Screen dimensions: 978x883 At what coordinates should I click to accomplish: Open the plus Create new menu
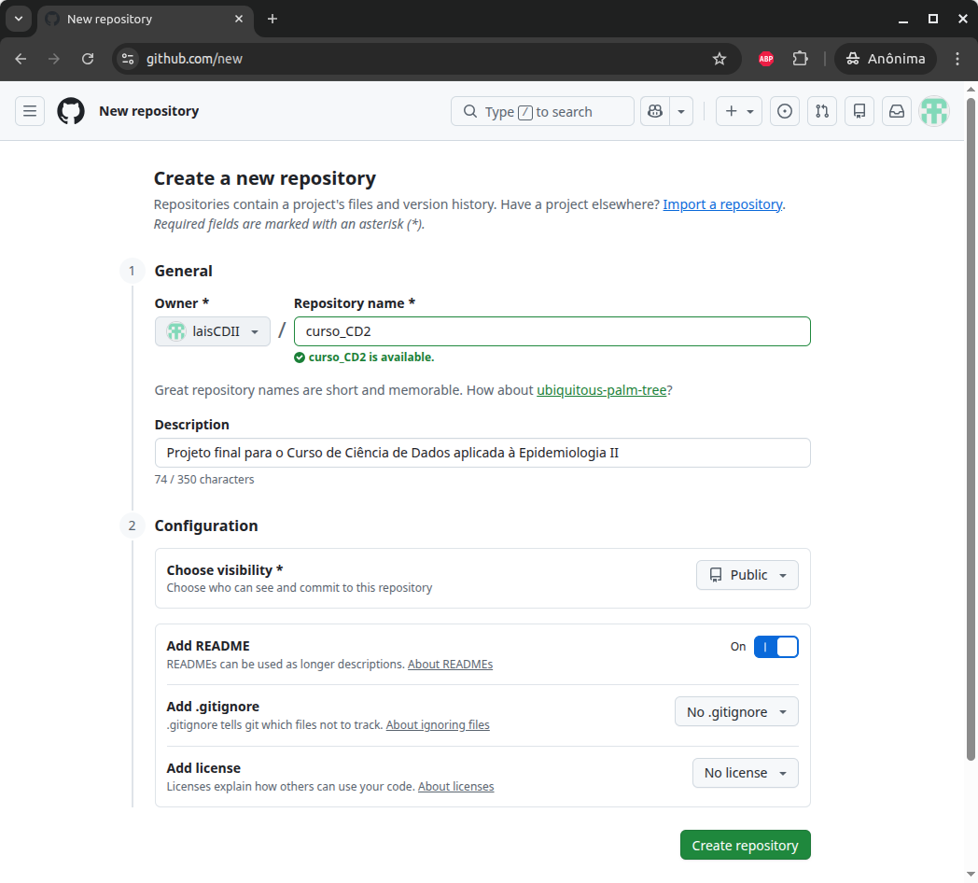click(x=738, y=111)
